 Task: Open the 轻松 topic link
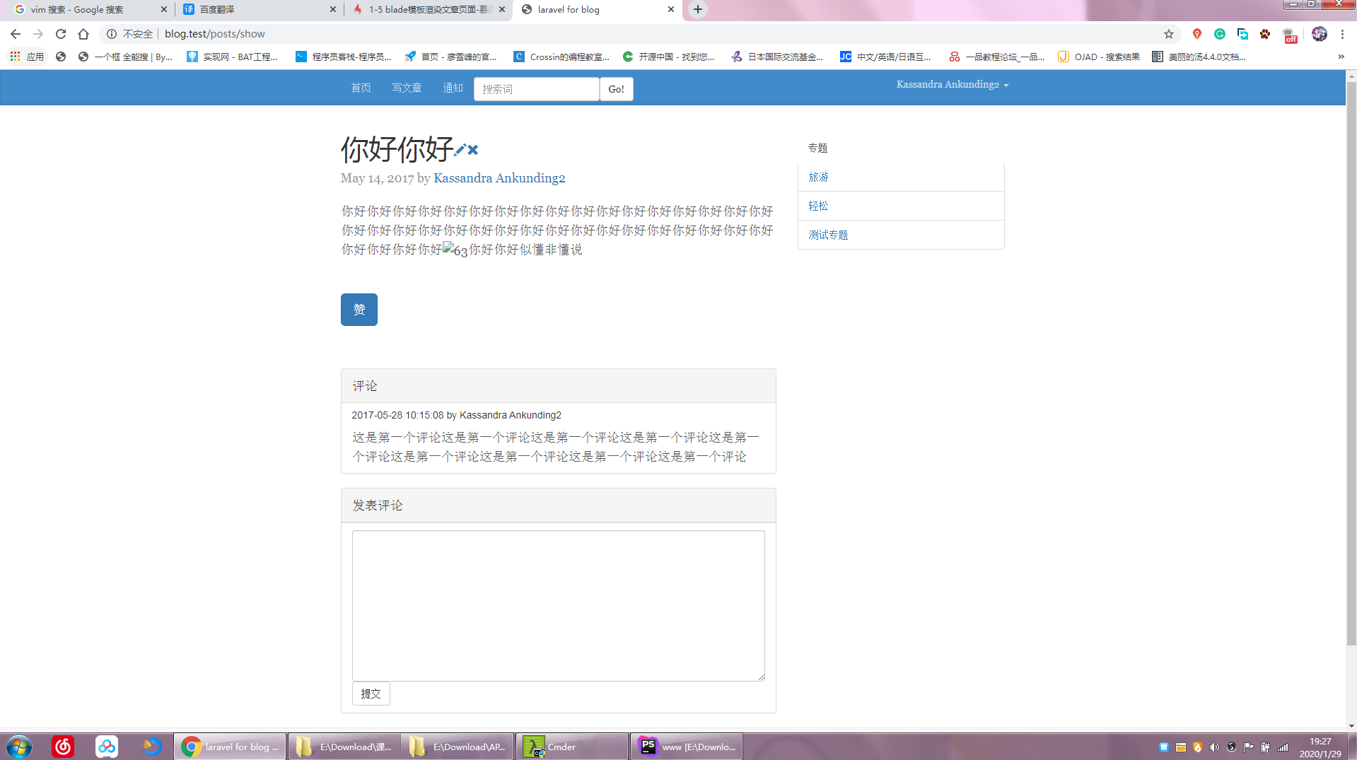(x=818, y=206)
